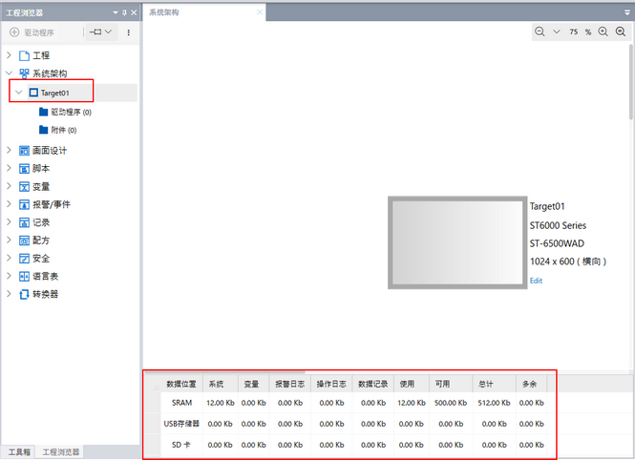Click the Edit link under Target01 device
635x460 pixels.
[536, 281]
